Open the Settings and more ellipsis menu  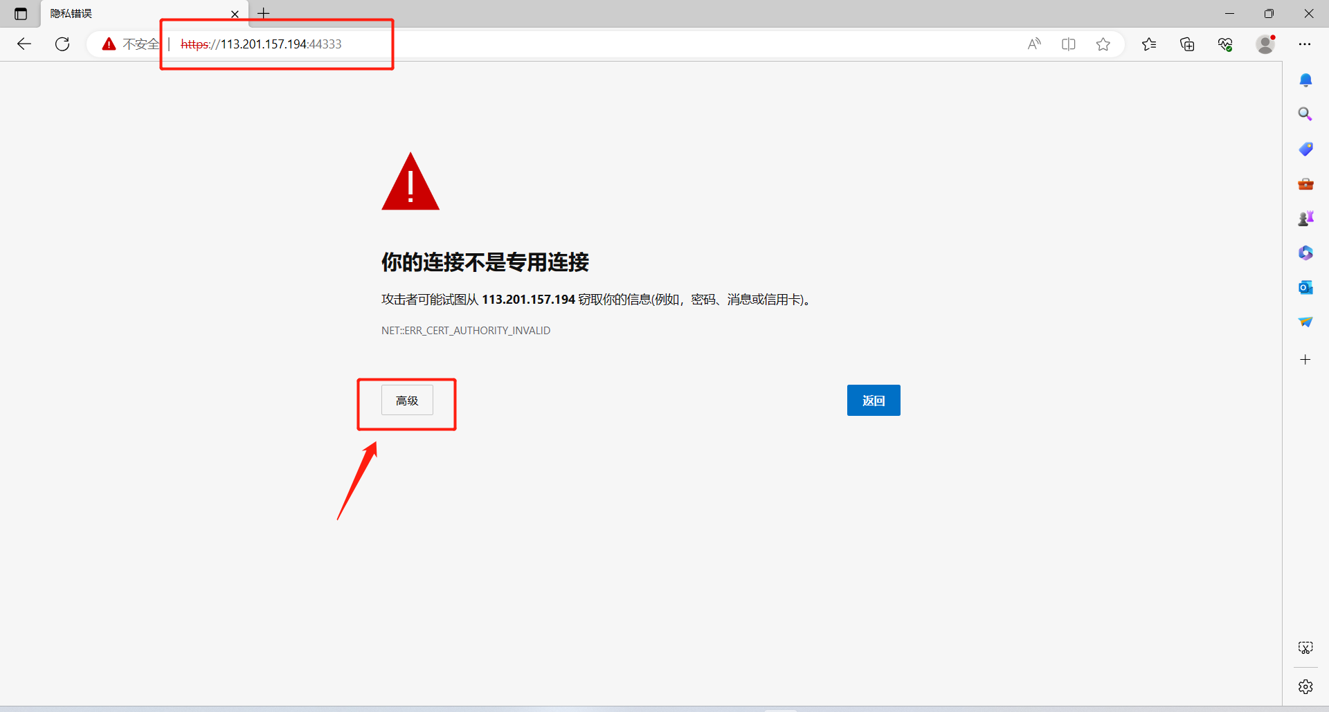(1305, 44)
